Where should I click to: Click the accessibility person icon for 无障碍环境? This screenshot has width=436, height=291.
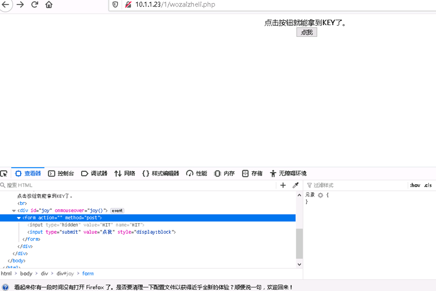point(273,173)
